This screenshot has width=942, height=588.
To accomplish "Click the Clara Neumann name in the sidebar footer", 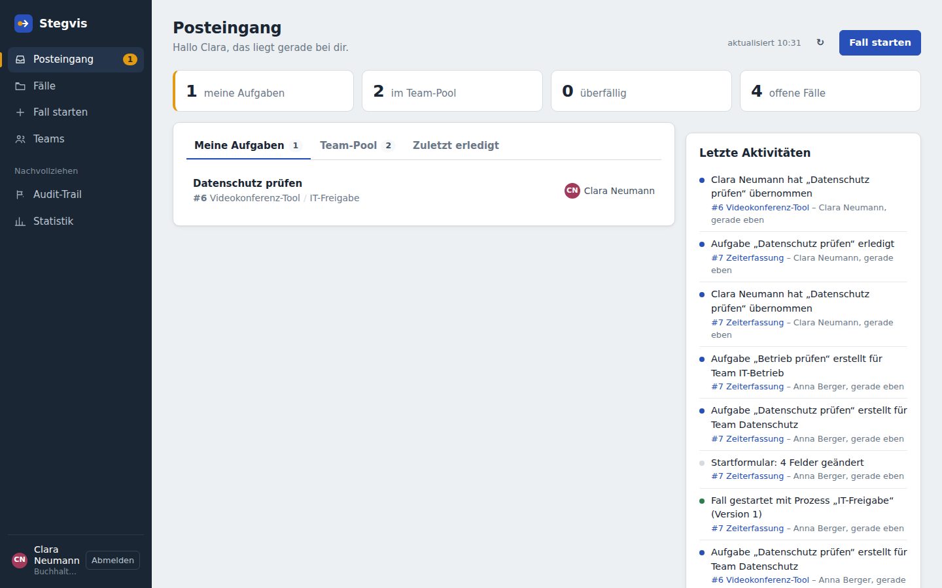I will (x=57, y=555).
